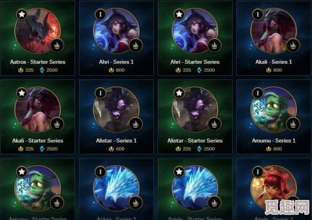The height and width of the screenshot is (220, 312).
Task: Open the Alistar Series 1 portrait
Action: [x=116, y=109]
